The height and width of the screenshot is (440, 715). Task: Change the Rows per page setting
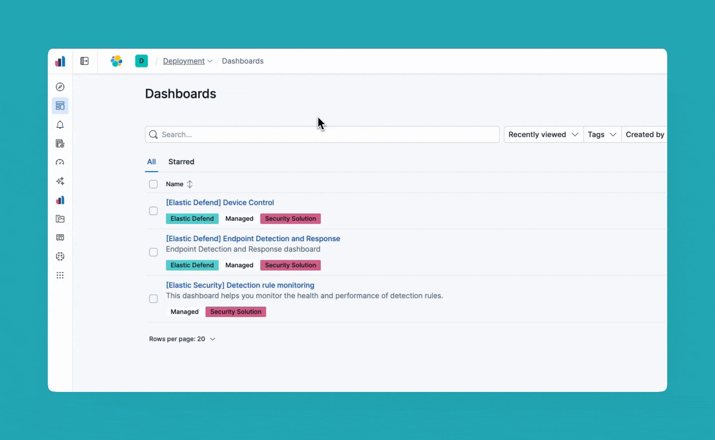[182, 339]
